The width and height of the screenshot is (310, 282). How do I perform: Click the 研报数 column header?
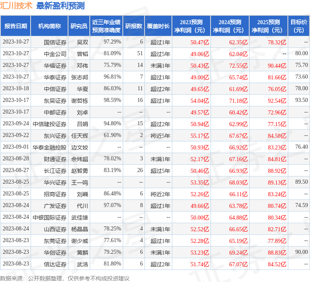pos(134,26)
